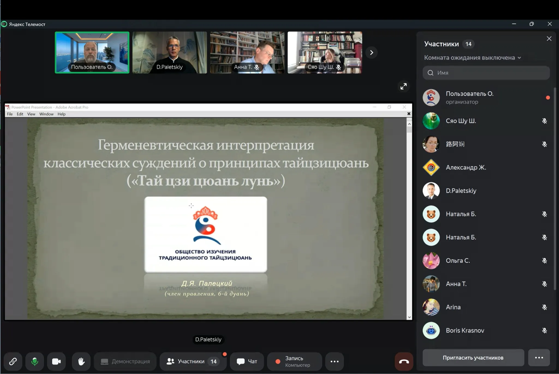Viewport: 559px width, 374px height.
Task: Click the avatar of Пользователь О. organizer
Action: 431,97
